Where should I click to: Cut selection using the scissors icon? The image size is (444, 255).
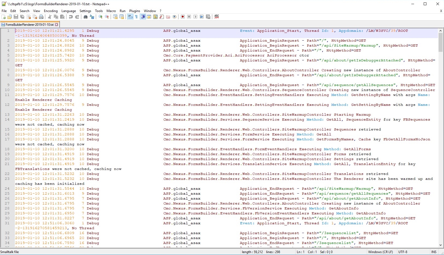pyautogui.click(x=50, y=17)
